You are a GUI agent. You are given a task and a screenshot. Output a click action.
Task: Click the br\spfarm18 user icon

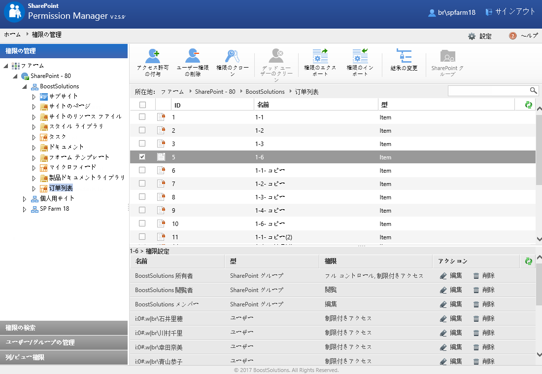click(432, 13)
